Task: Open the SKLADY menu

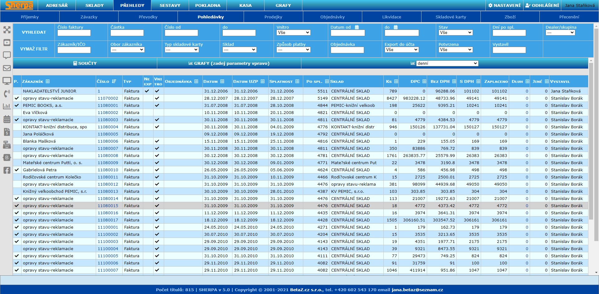Action: tap(94, 5)
